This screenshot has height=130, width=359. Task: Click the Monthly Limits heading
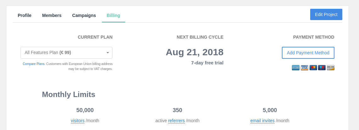tap(68, 94)
